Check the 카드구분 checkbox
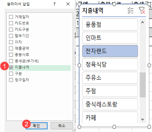Viewport: 152px width, 132px height. coord(11,30)
